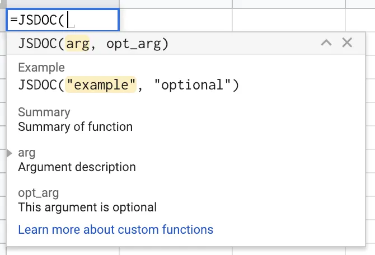
Task: Click the Example section heading
Action: click(x=41, y=68)
